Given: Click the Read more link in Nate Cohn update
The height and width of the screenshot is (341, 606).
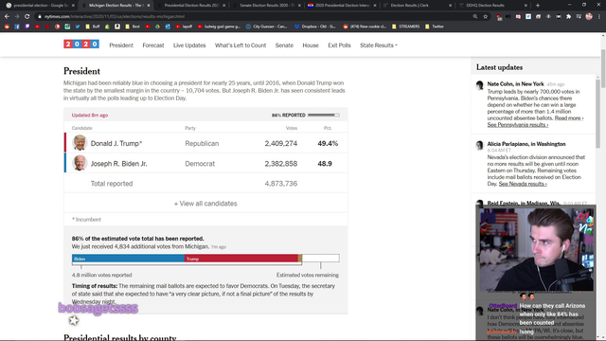Looking at the screenshot, I should 569,118.
